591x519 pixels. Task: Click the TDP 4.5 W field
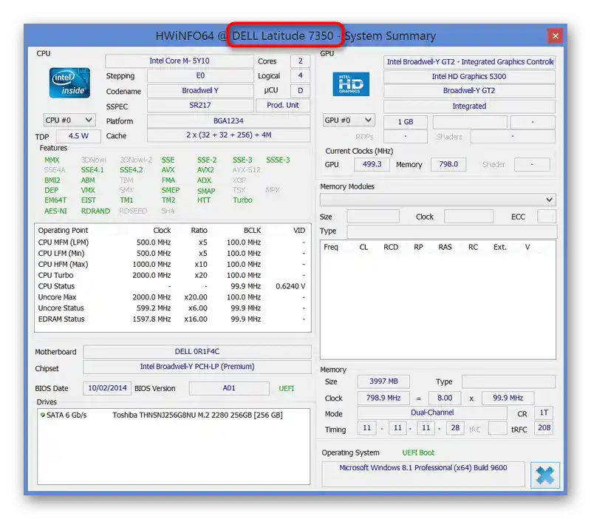(x=78, y=136)
